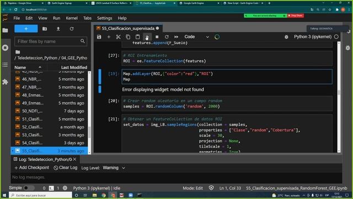Screen dimensions: 353x199
Task: Select the 49_Enmas notebook file
Action: click(x=50, y=103)
